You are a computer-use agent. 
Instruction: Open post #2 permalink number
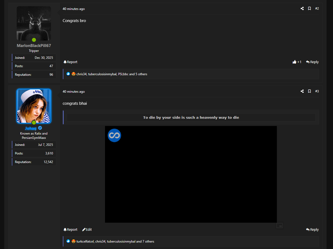click(x=317, y=9)
